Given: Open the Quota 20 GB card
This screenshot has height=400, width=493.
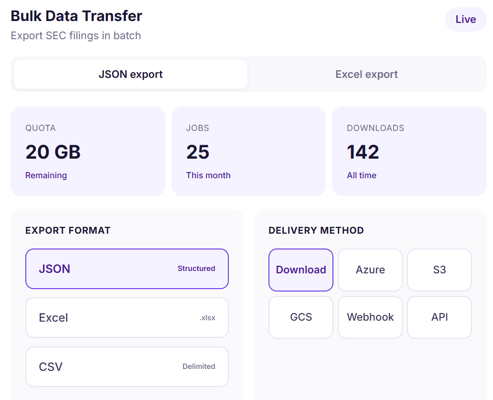Looking at the screenshot, I should point(88,151).
